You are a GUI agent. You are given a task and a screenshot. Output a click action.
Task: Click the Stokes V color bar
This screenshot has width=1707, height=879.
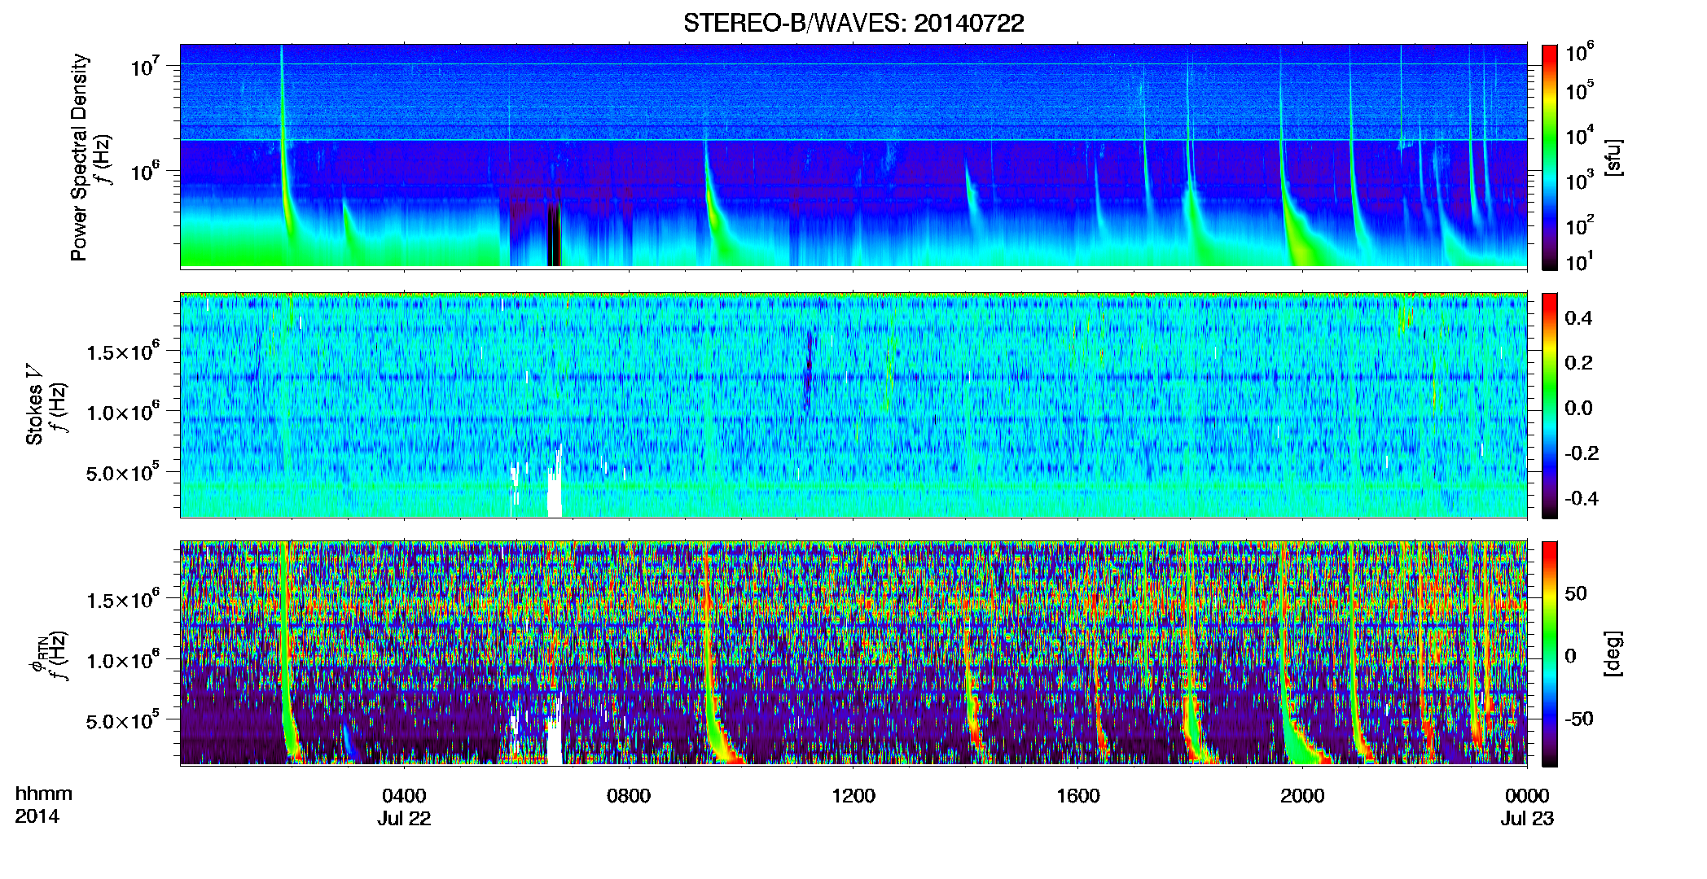(1550, 405)
